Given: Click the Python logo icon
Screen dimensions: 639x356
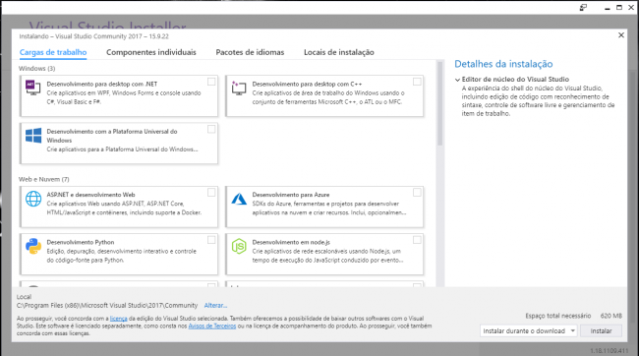Looking at the screenshot, I should (x=33, y=246).
